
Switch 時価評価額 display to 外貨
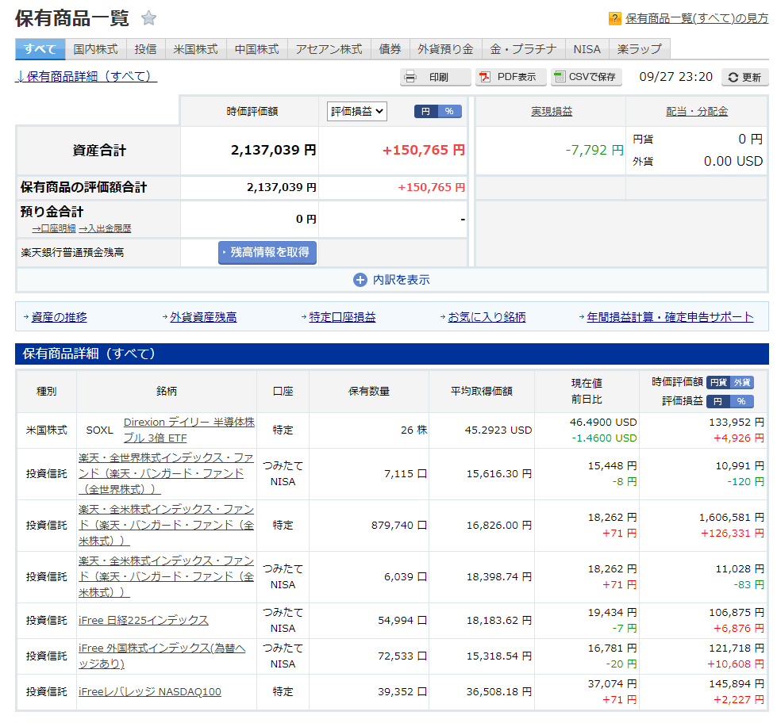[742, 382]
